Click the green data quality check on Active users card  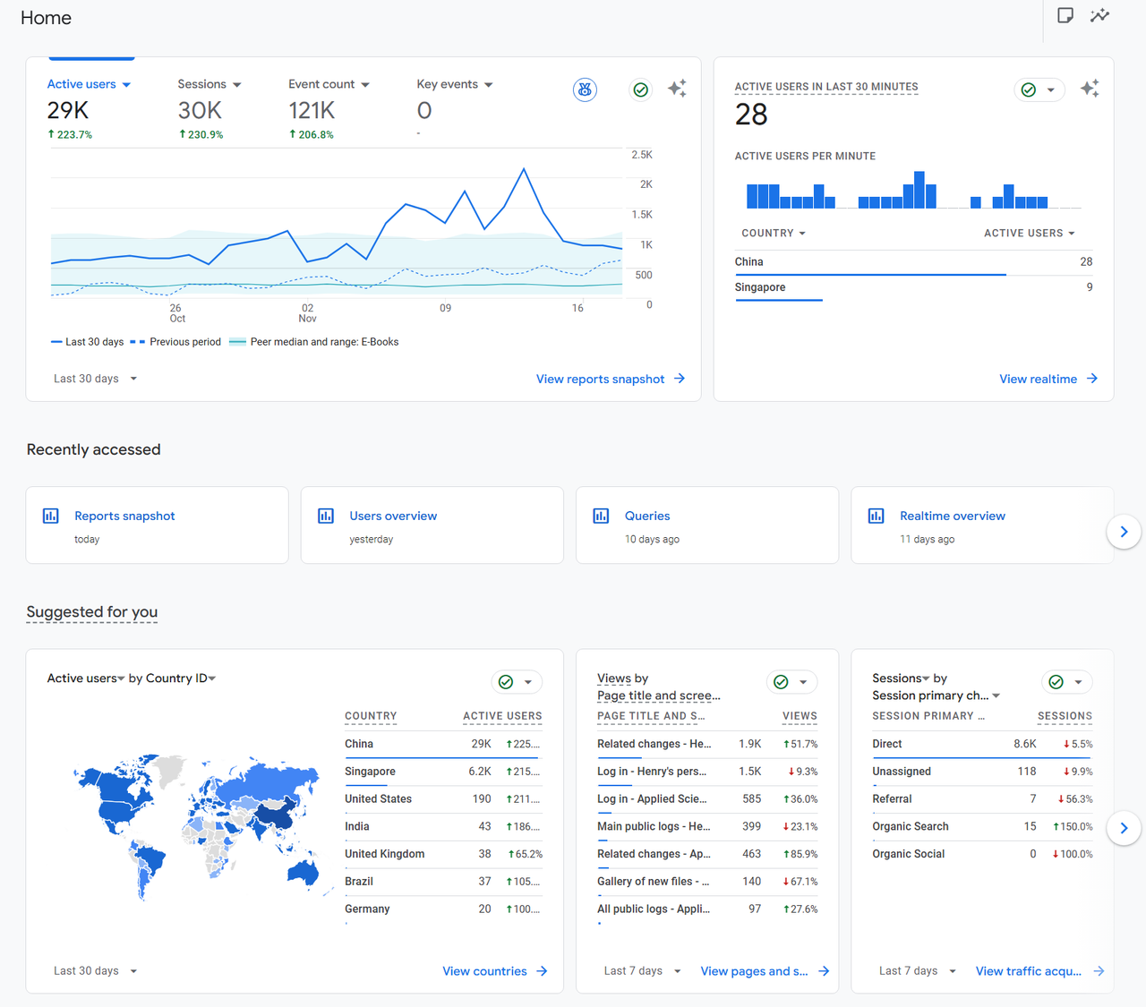(640, 90)
